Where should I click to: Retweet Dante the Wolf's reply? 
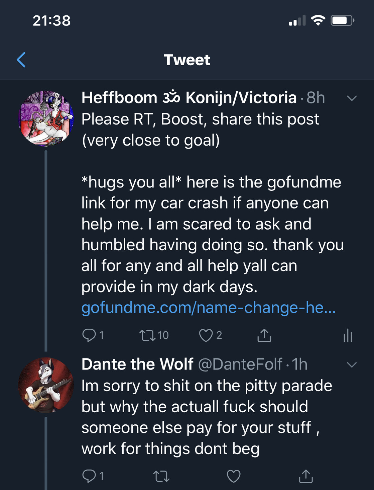coord(161,476)
